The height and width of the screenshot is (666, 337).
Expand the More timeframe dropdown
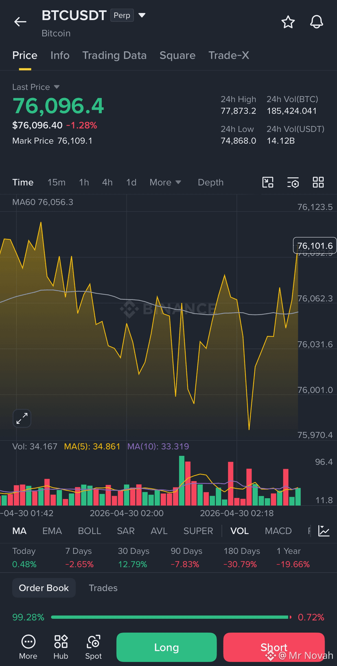click(165, 182)
